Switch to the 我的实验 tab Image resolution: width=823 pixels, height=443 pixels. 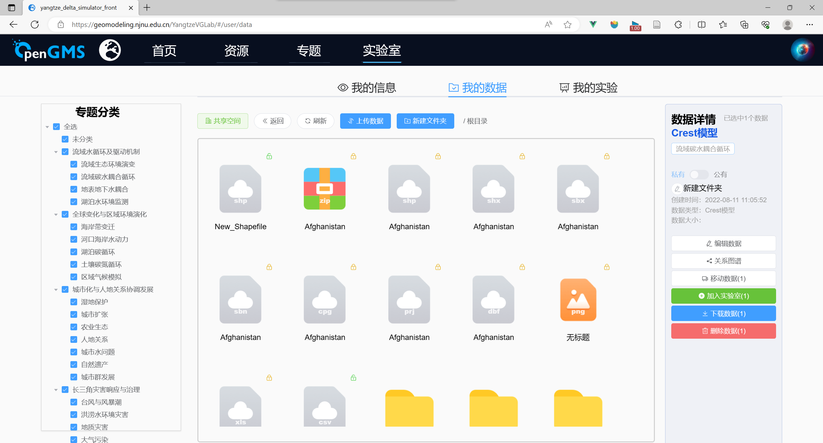(x=588, y=88)
